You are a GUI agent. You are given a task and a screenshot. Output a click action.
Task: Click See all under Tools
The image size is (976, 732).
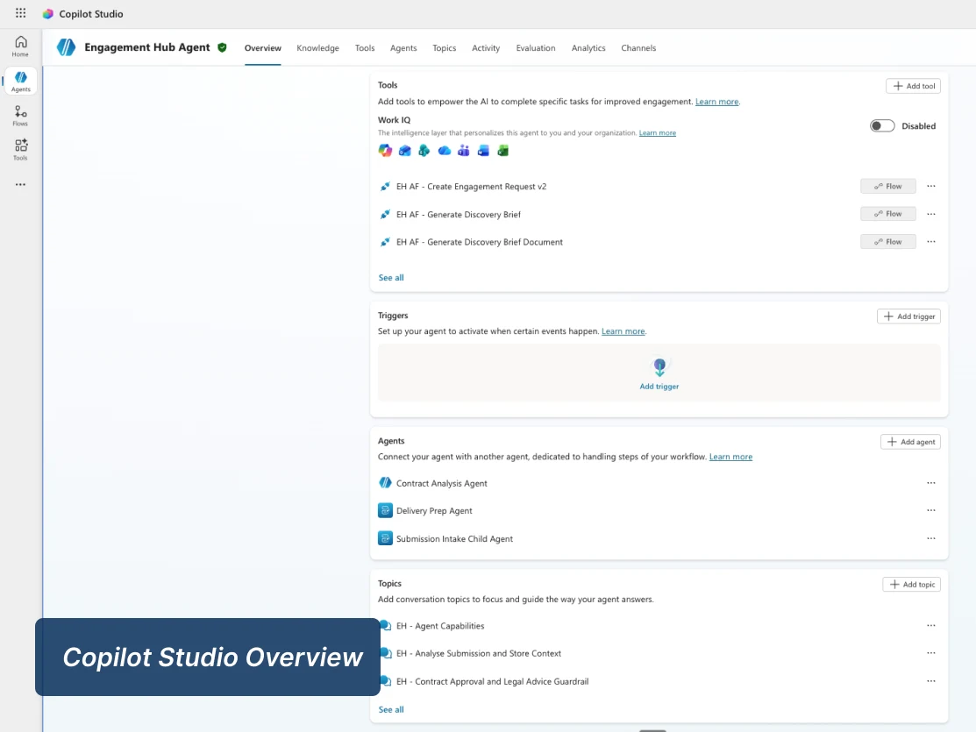point(391,278)
